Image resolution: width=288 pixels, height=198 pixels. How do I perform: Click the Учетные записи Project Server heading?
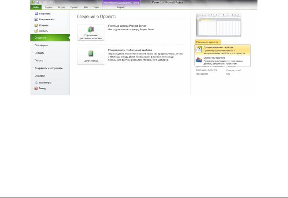[127, 26]
